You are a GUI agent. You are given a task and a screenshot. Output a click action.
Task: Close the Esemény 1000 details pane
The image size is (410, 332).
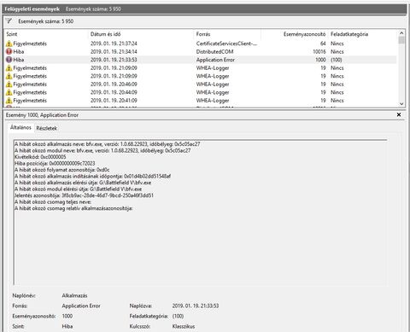pyautogui.click(x=399, y=114)
